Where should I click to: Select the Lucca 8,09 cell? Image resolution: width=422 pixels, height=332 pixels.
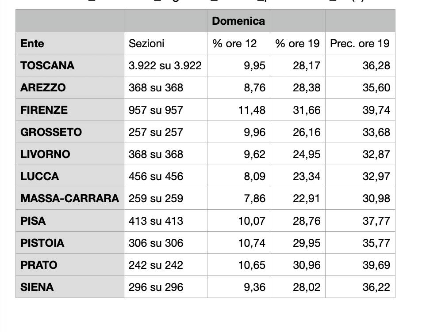(x=254, y=176)
